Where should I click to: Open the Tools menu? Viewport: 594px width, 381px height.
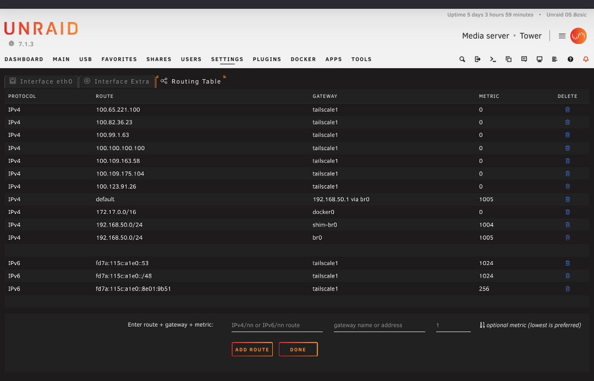(361, 59)
